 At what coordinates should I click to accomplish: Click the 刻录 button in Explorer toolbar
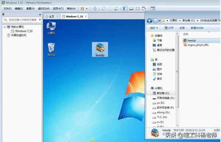click(182, 28)
